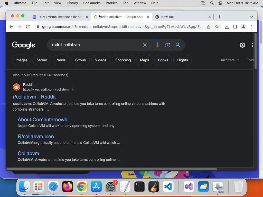Open Visual Studio Code from Dock
The height and width of the screenshot is (197, 263).
168,186
